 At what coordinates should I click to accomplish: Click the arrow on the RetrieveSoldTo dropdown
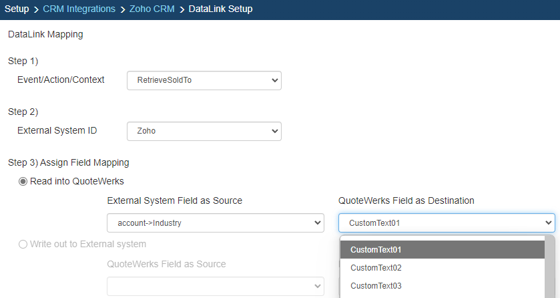tap(274, 81)
